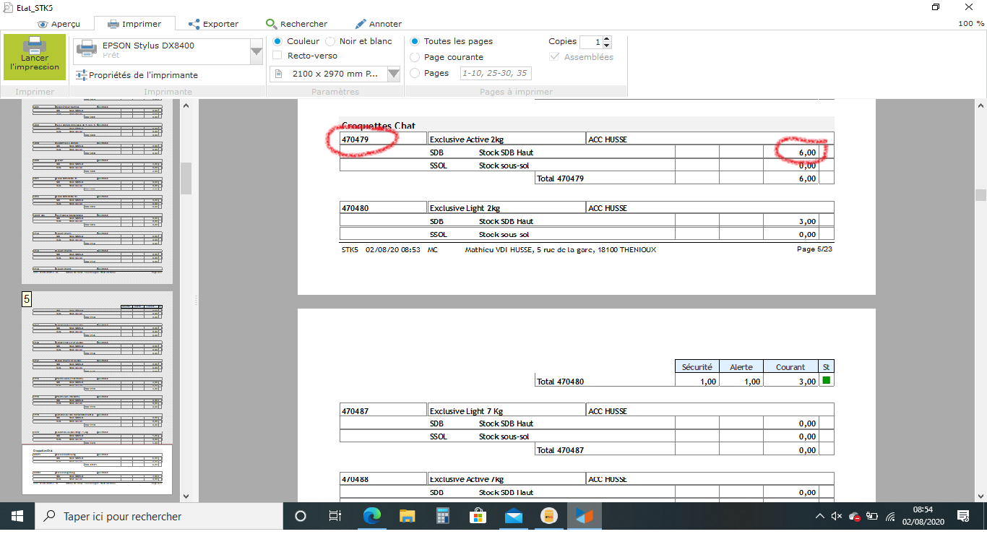Open the Rechercher tab
Screen dimensions: 987x555
(x=297, y=24)
